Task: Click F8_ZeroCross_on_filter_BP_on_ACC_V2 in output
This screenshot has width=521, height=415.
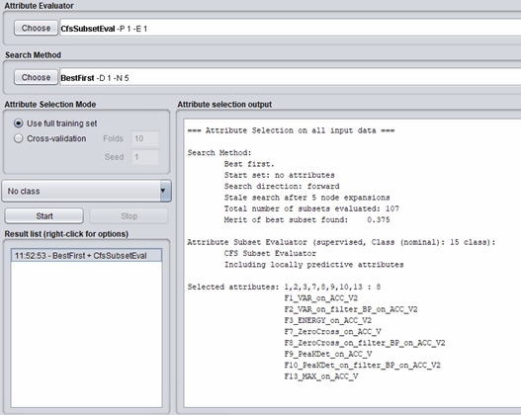Action: click(365, 343)
